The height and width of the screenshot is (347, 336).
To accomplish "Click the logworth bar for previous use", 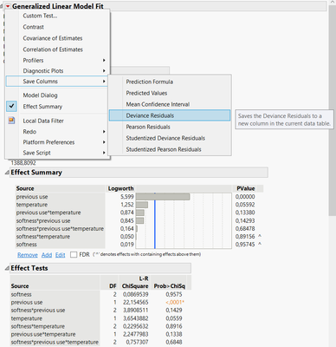I will [x=163, y=197].
